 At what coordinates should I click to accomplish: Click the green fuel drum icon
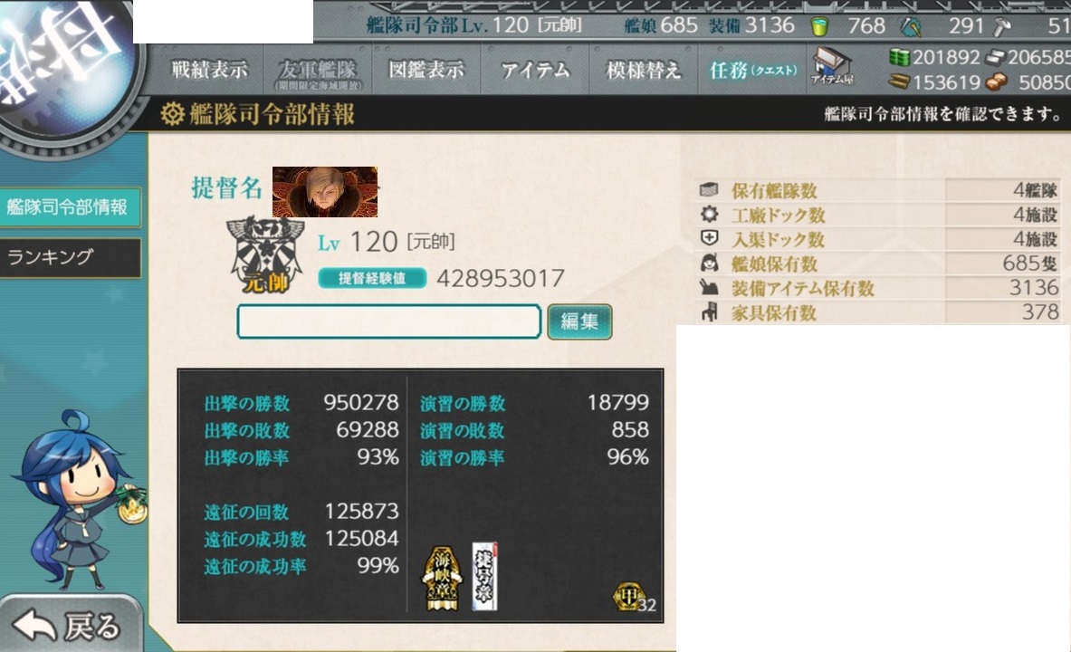900,57
